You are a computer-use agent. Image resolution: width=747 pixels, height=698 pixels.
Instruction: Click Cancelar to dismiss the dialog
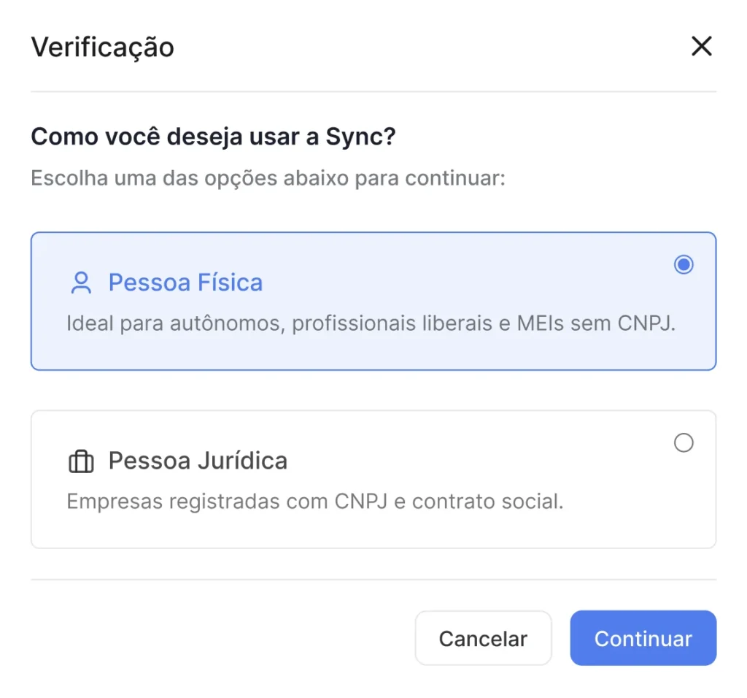coord(483,638)
